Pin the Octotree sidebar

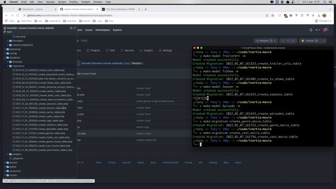click(x=75, y=28)
